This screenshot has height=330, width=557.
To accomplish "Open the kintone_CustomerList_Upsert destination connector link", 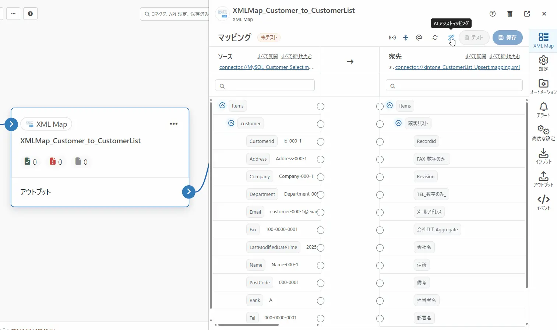I will coord(458,67).
